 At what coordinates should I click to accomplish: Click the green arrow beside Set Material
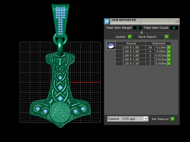pyautogui.click(x=173, y=119)
